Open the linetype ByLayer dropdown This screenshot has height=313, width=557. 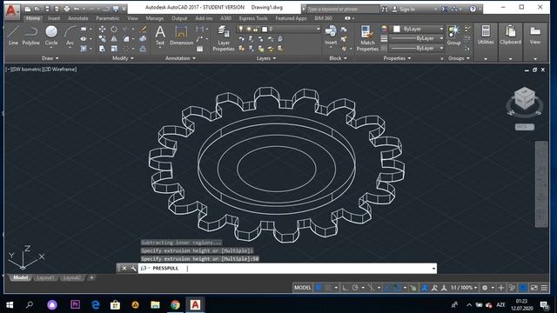point(417,48)
